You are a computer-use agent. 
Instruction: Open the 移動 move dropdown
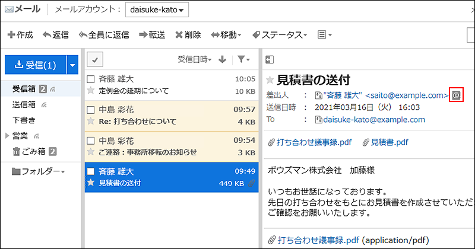[226, 35]
